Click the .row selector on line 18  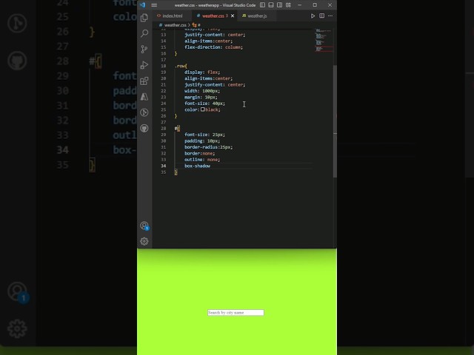(181, 66)
